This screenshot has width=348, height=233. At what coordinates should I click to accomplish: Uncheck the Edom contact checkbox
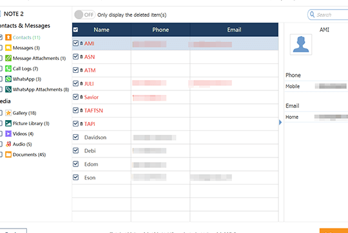tap(75, 164)
